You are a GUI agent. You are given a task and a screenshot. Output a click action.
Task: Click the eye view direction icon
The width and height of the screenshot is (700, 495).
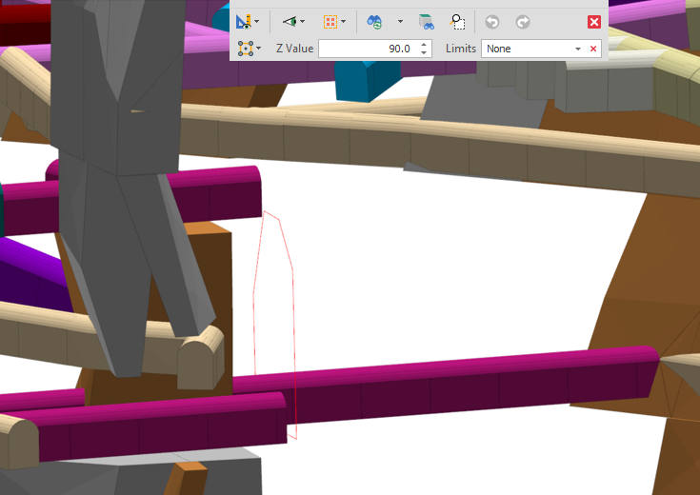[x=290, y=22]
